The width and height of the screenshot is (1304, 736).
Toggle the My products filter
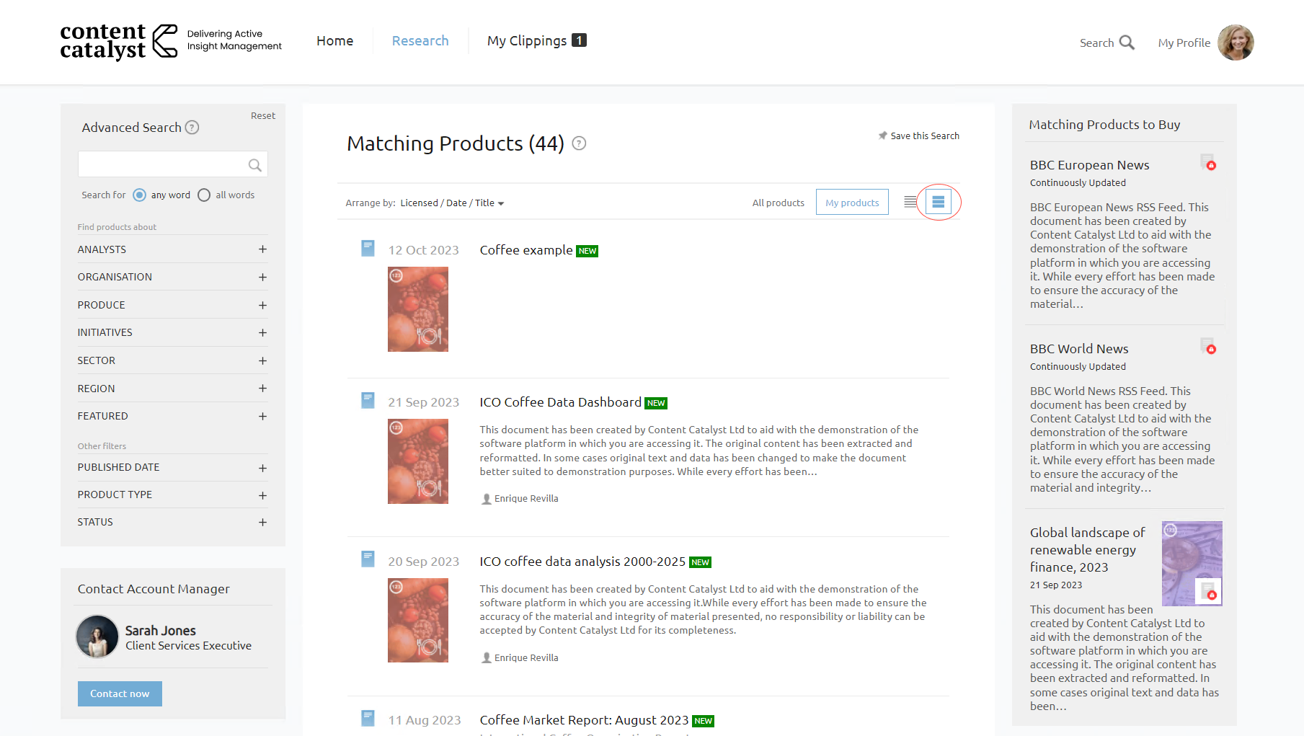click(x=852, y=203)
